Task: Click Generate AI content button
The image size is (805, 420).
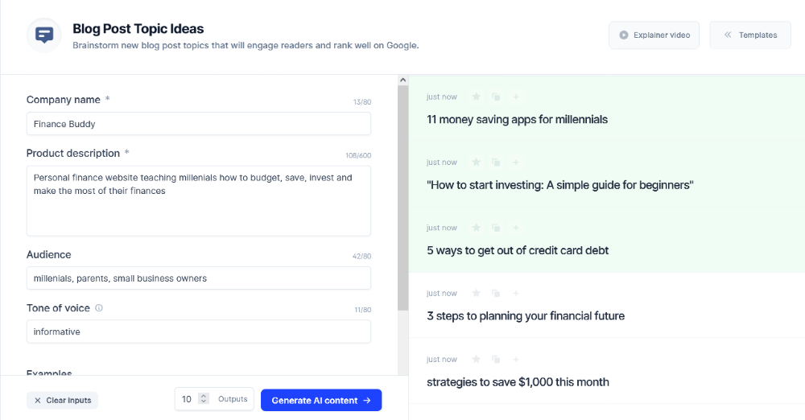Action: tap(321, 400)
